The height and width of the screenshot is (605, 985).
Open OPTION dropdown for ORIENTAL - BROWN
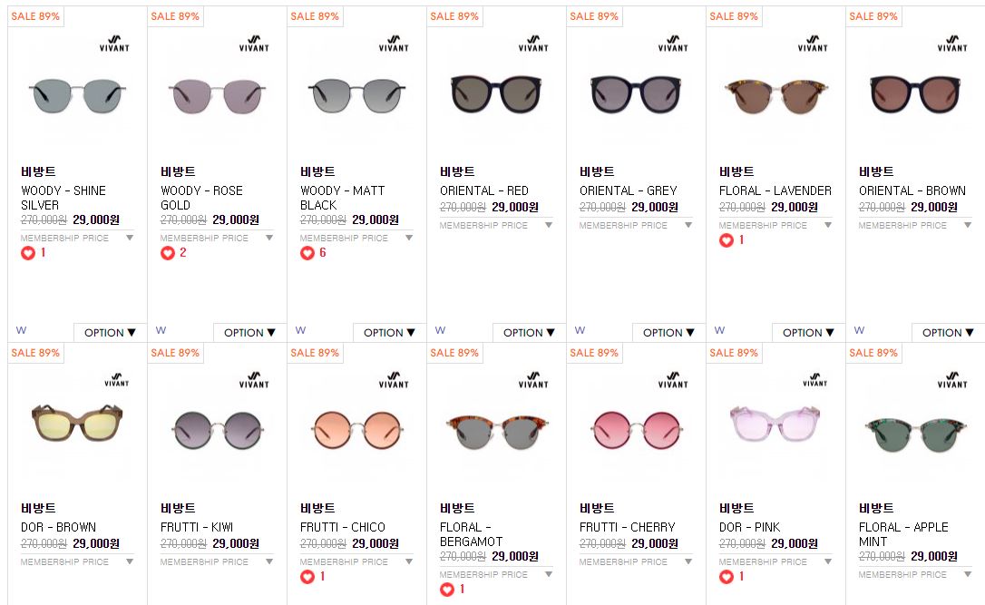[x=948, y=332]
